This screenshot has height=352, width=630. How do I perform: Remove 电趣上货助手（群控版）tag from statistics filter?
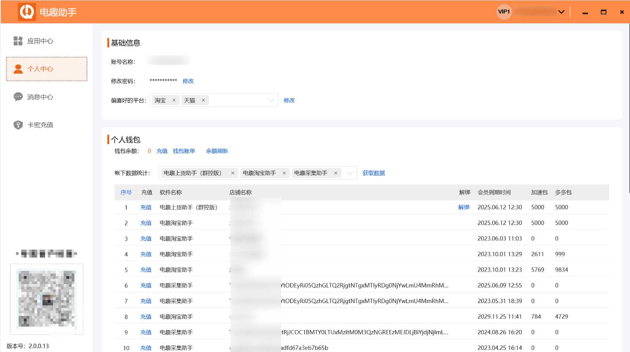pyautogui.click(x=233, y=173)
